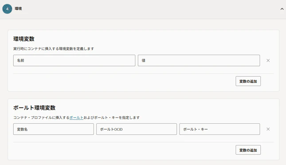
Task: Click the step 4 circle badge
Action: [x=7, y=9]
